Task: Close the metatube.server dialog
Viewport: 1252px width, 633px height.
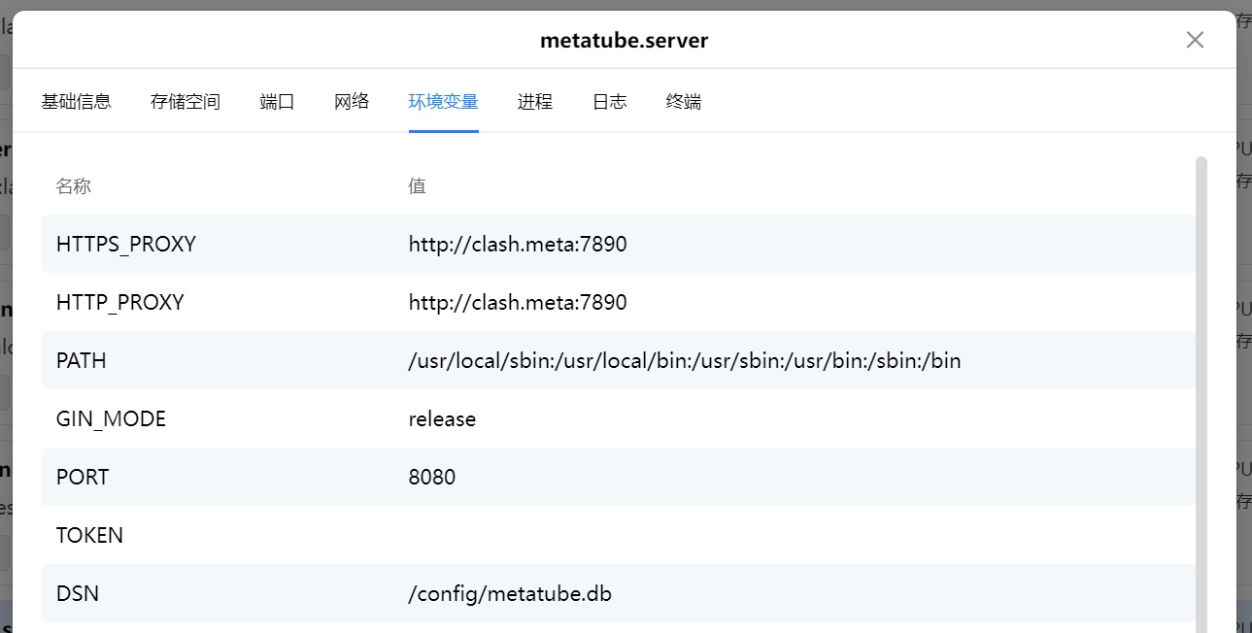Action: 1195,40
